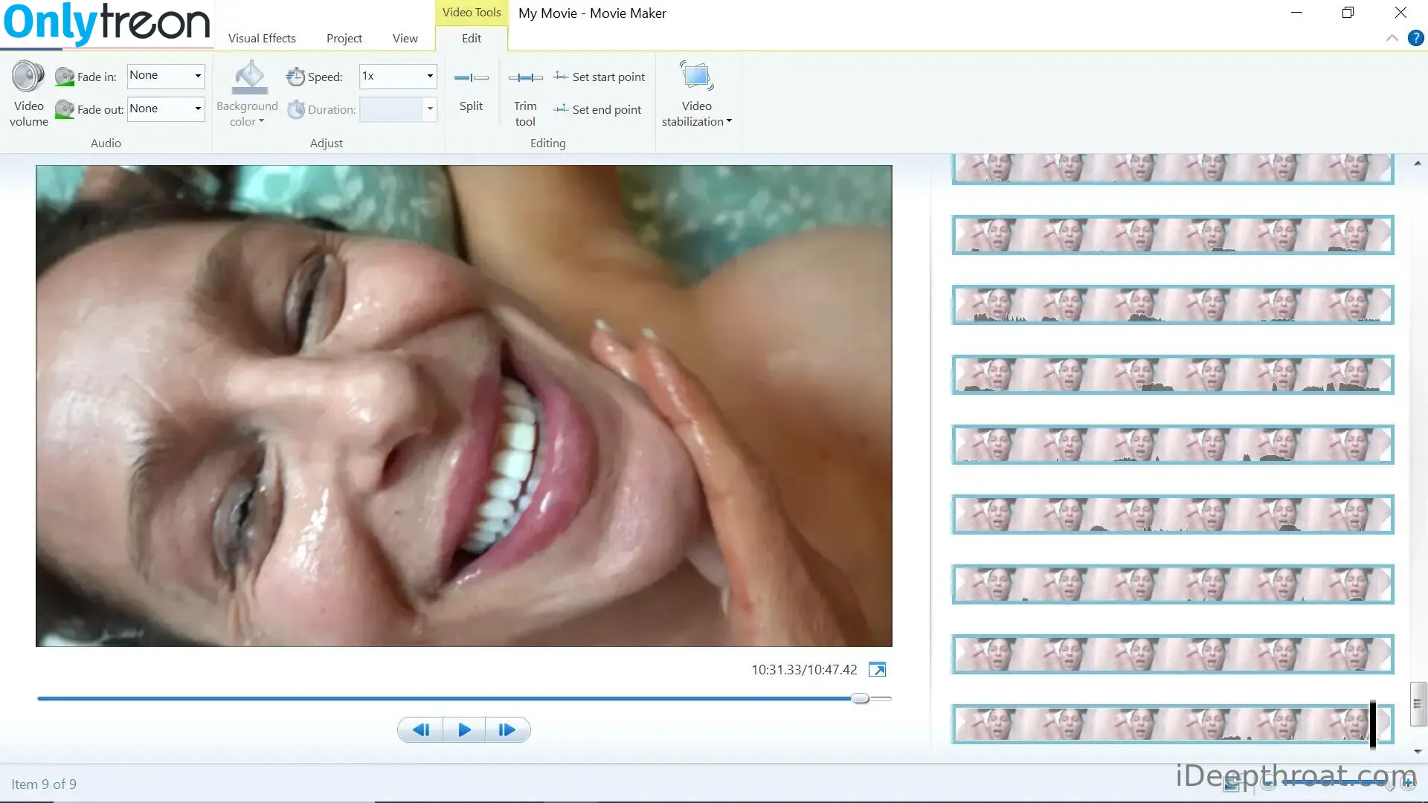Advance to the next frame
The width and height of the screenshot is (1428, 803).
(507, 730)
